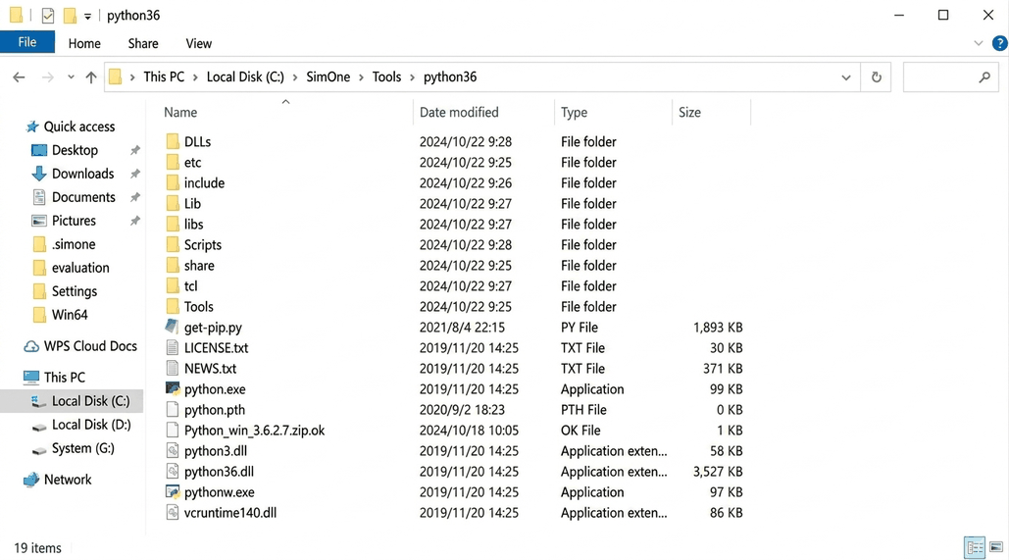Unpin Documents from Quick access
This screenshot has height=560, width=1009.
tap(135, 197)
